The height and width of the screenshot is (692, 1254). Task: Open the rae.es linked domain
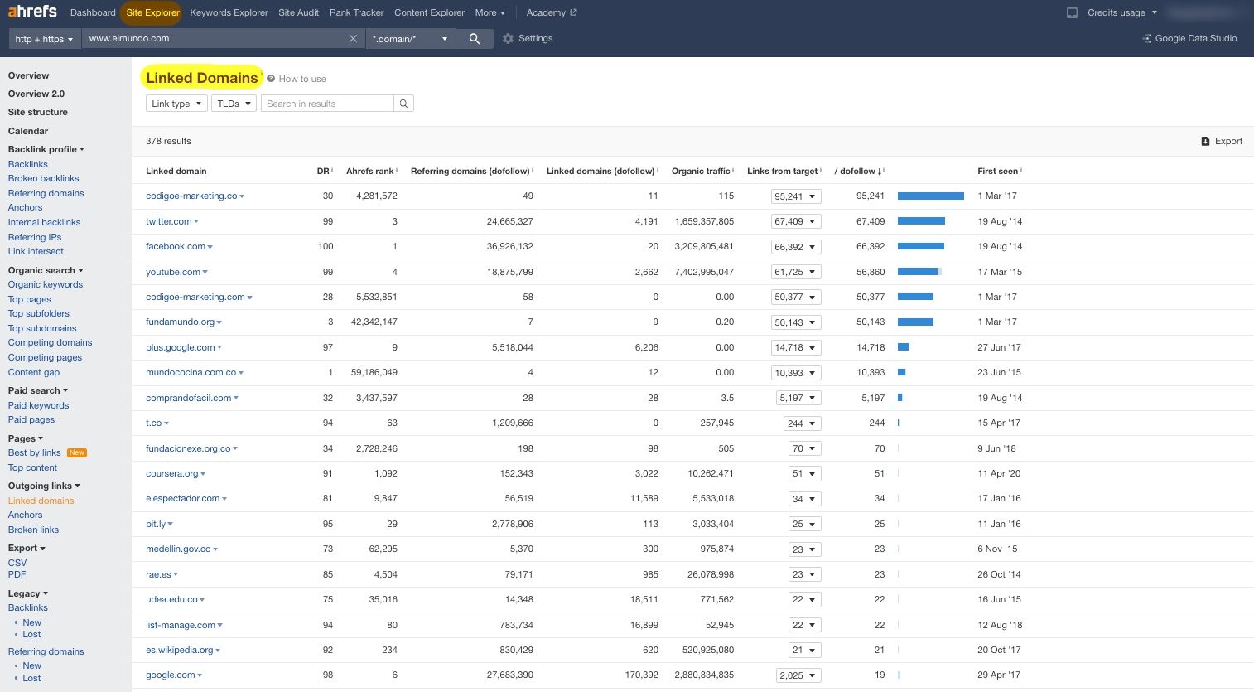point(158,574)
